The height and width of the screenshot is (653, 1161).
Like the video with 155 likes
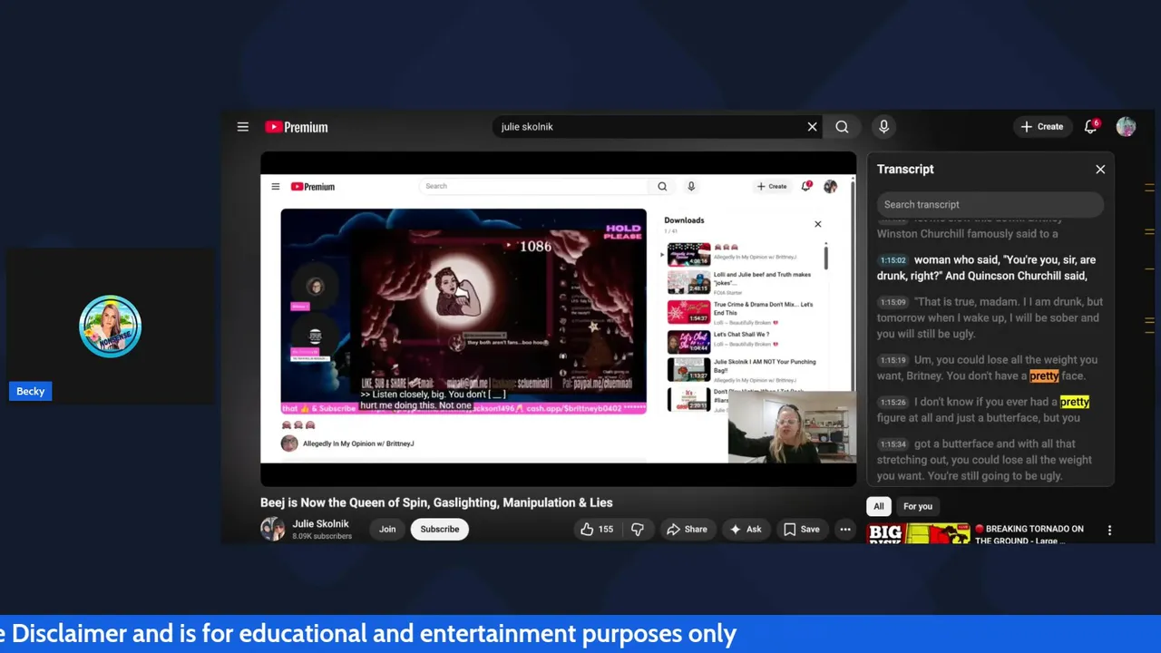click(x=597, y=529)
